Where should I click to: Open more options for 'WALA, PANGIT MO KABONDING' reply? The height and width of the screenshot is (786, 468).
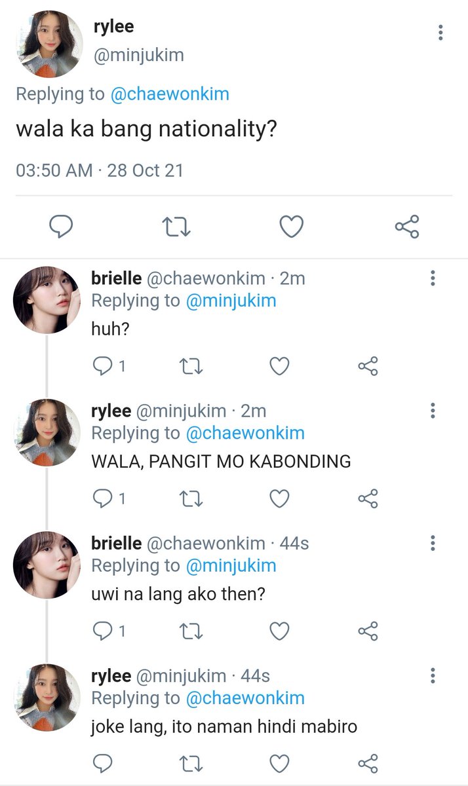433,411
